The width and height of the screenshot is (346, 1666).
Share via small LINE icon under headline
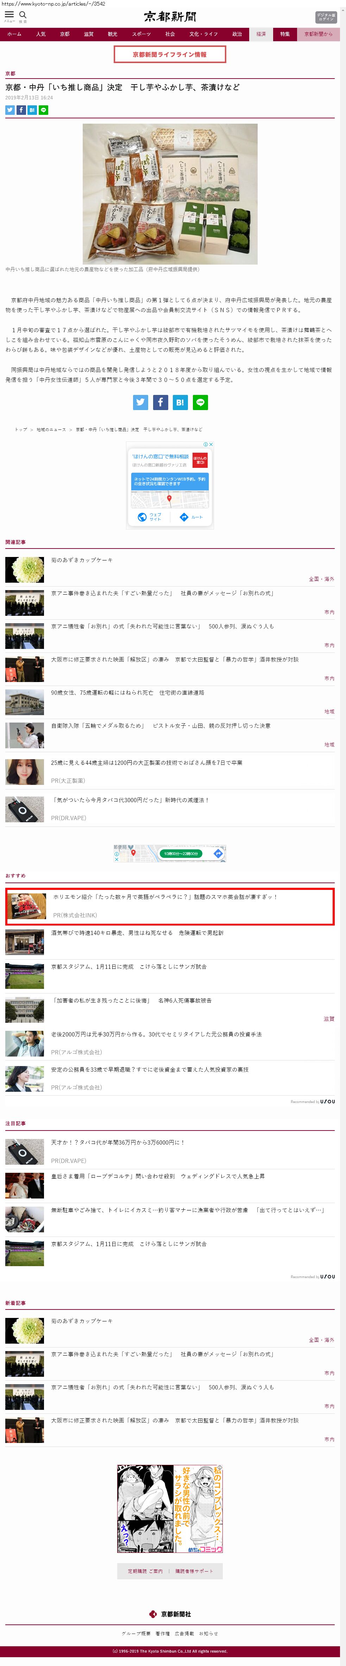coord(43,110)
